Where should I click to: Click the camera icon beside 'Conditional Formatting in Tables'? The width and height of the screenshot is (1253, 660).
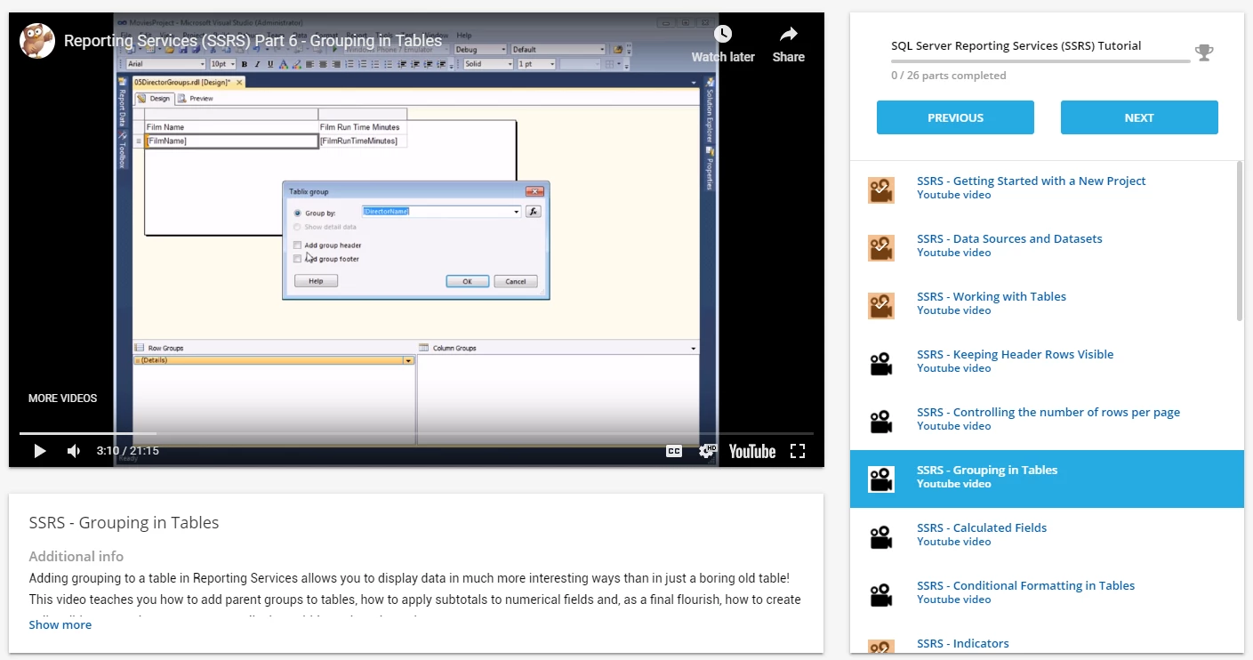[881, 595]
